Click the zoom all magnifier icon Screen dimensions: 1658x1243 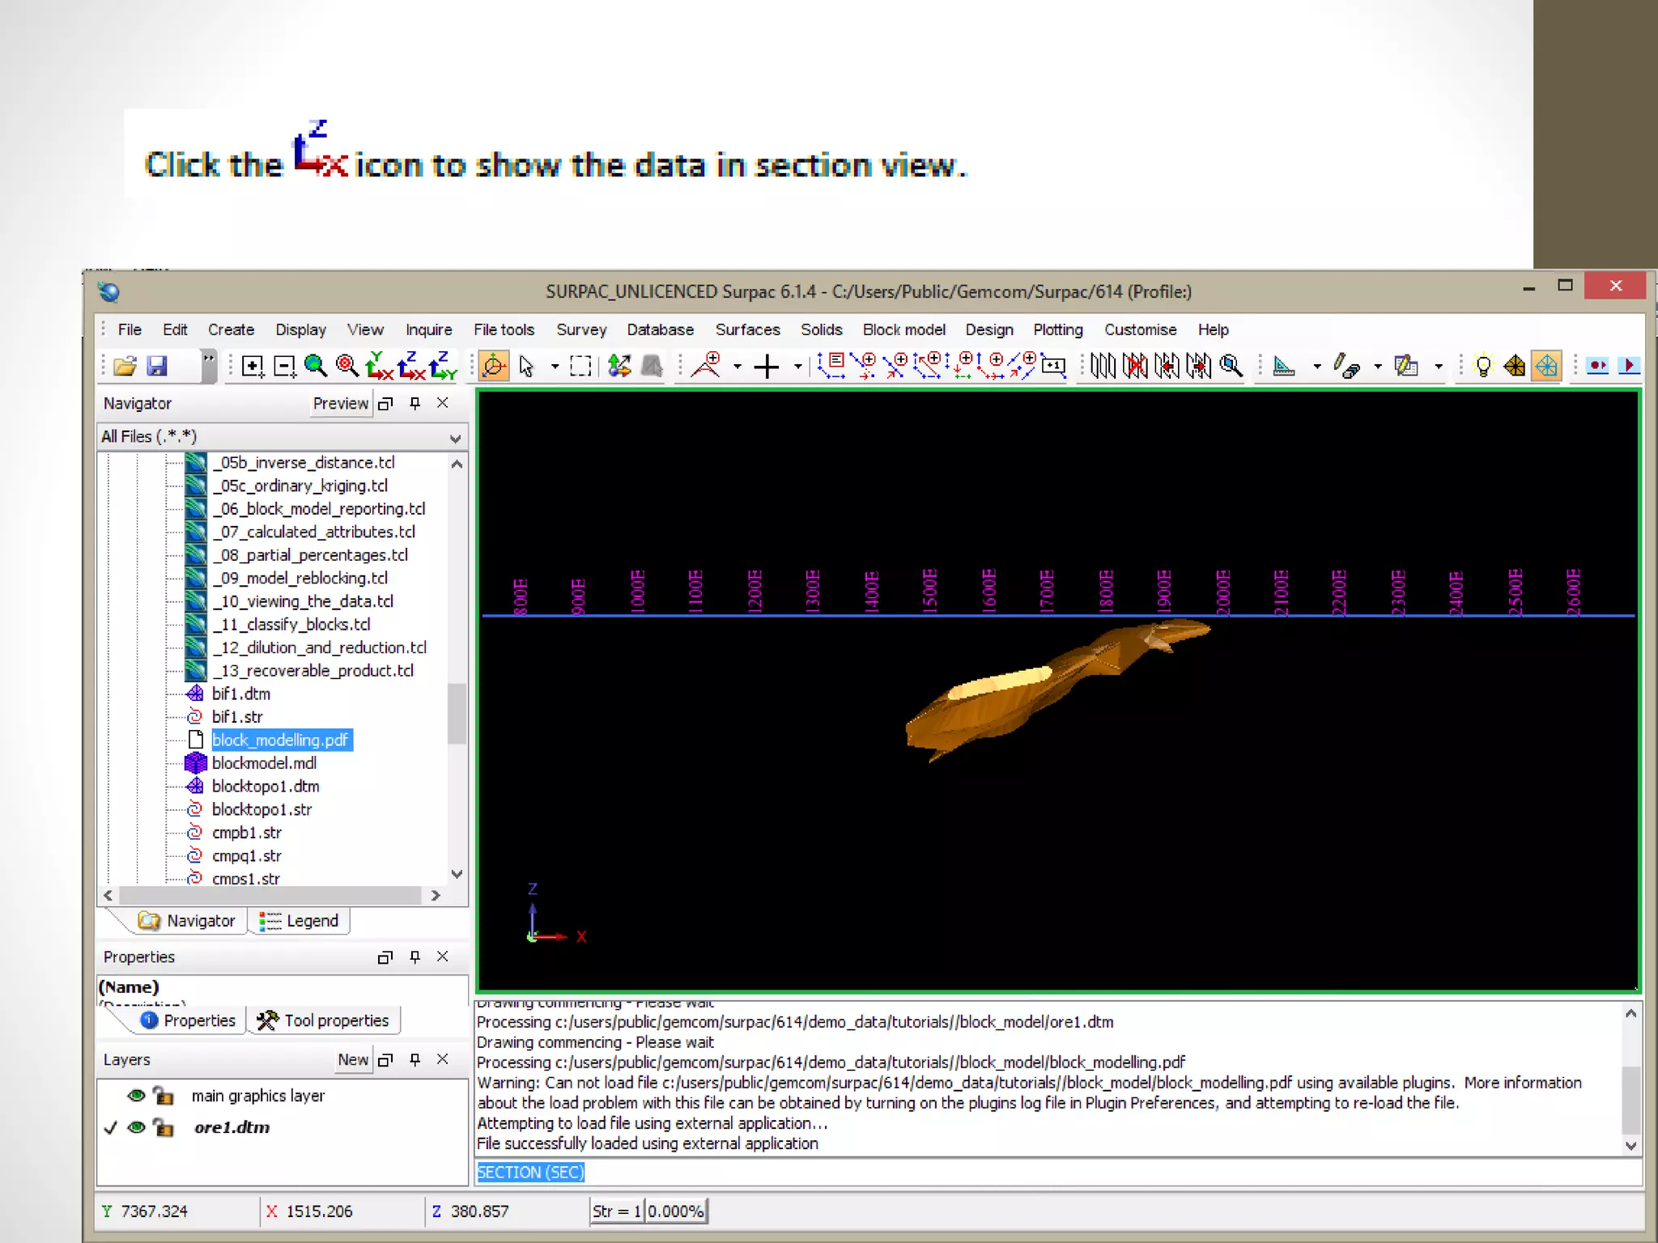(x=316, y=366)
